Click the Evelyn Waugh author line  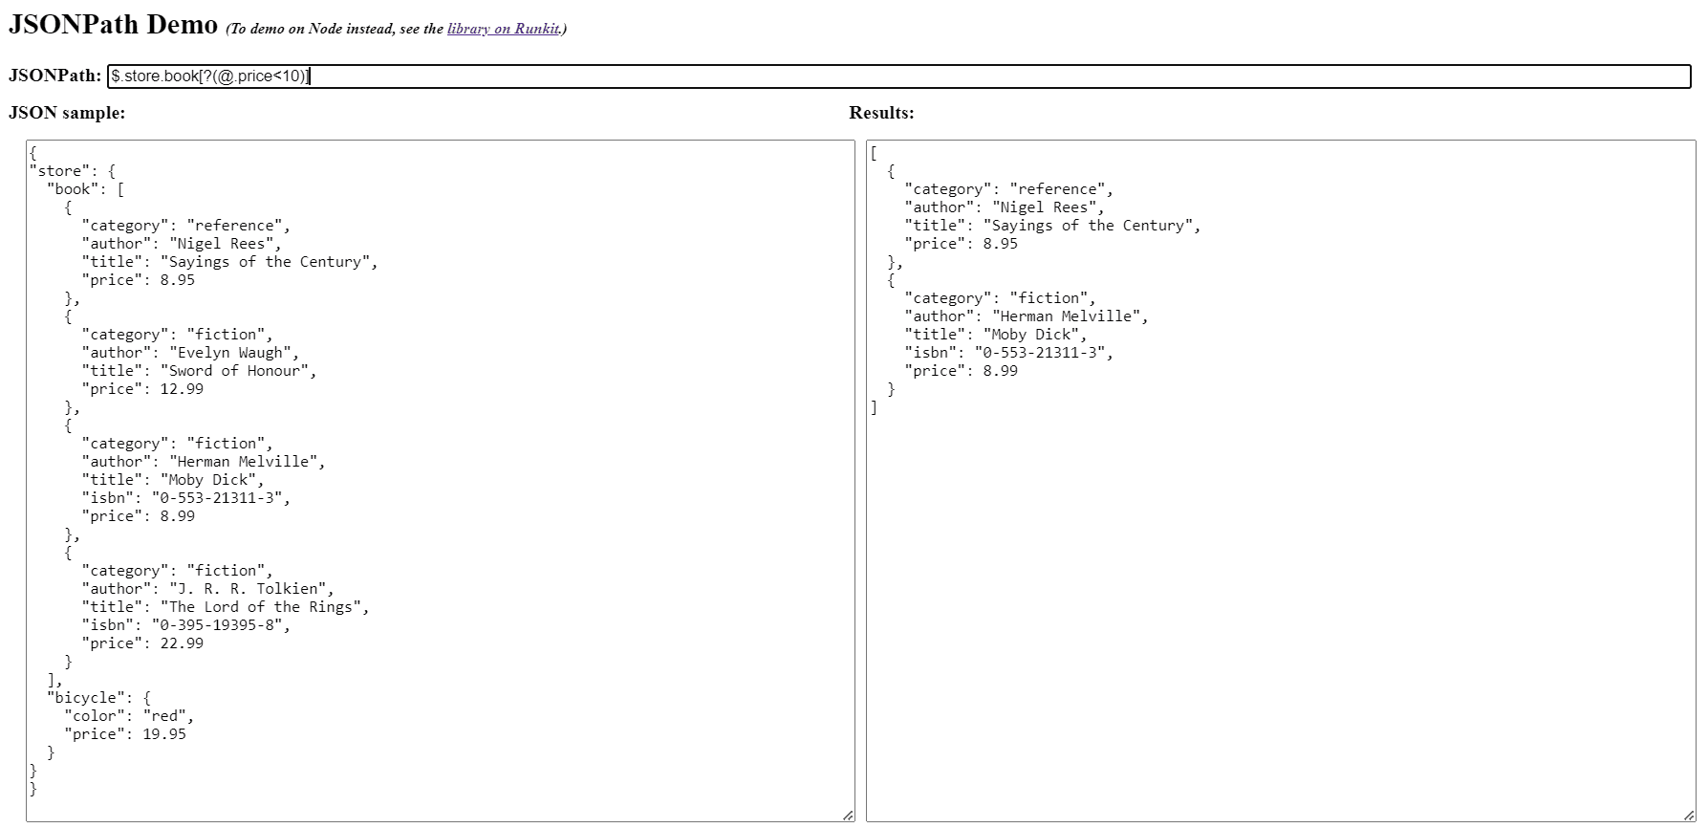tap(190, 353)
